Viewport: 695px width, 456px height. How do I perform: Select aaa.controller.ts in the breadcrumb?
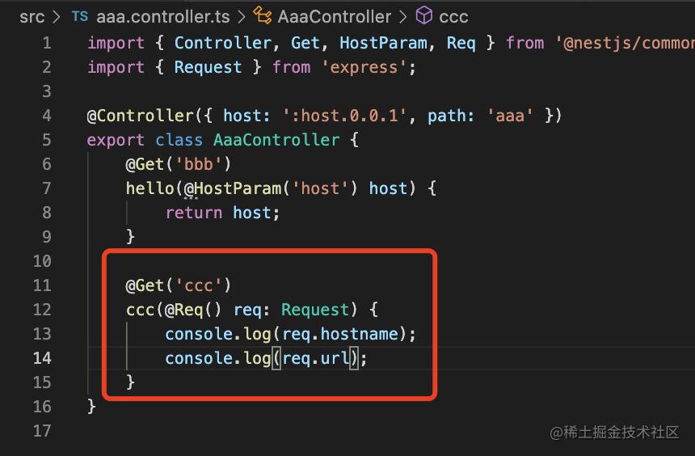pyautogui.click(x=162, y=17)
